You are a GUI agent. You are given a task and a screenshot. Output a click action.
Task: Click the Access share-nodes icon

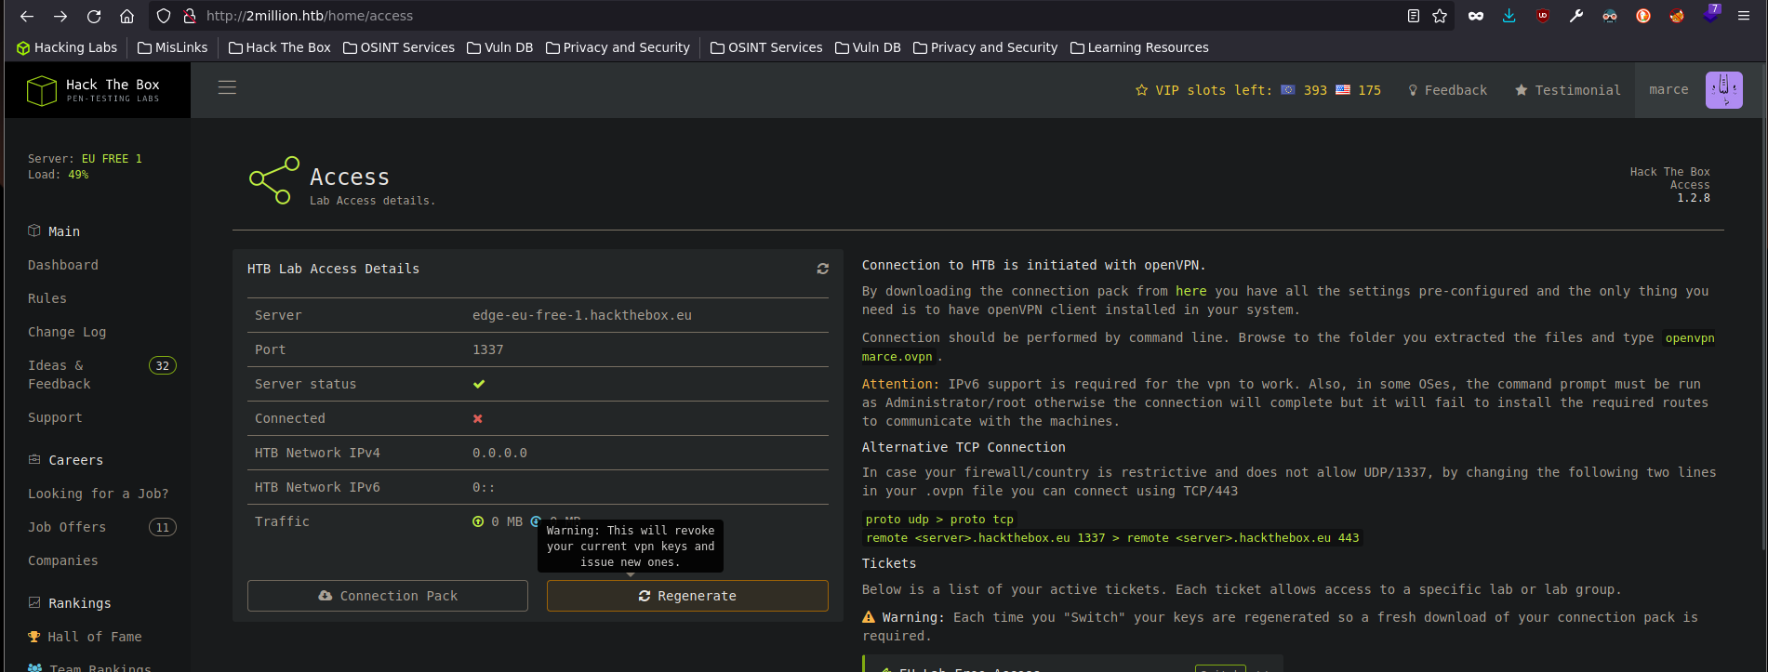274,180
